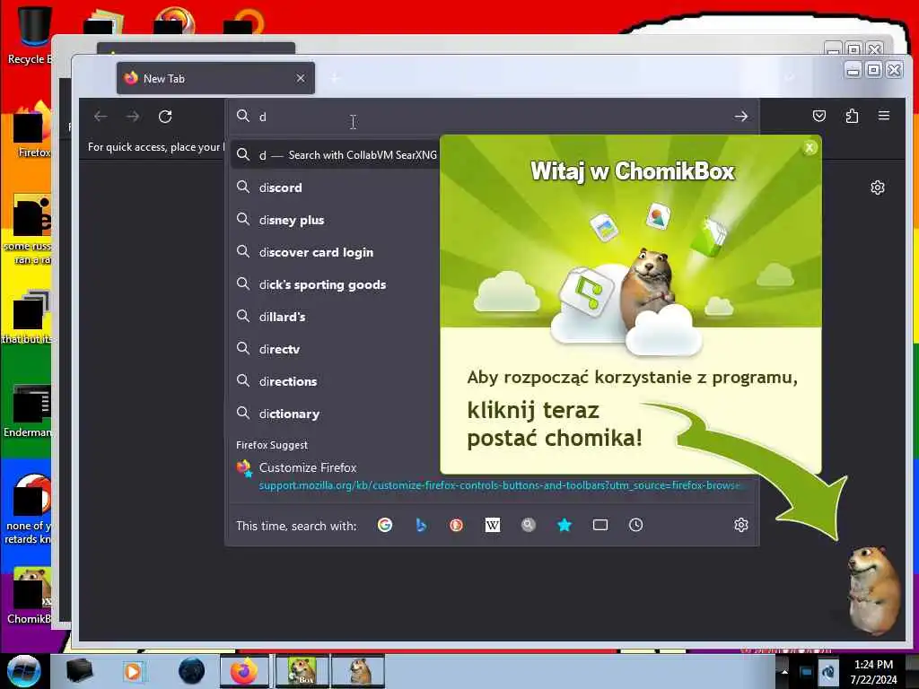Open hamster taskbar button beside ChomikBox
Viewport: 919px width, 689px height.
coord(358,671)
